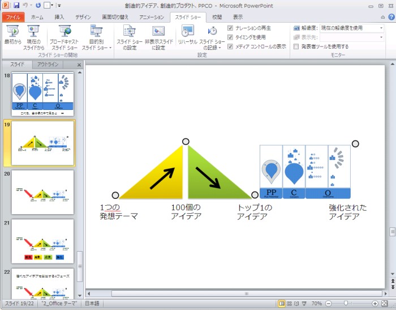Close the slide thumbnail pane
Viewport: 396px width, 310px height.
(79, 65)
